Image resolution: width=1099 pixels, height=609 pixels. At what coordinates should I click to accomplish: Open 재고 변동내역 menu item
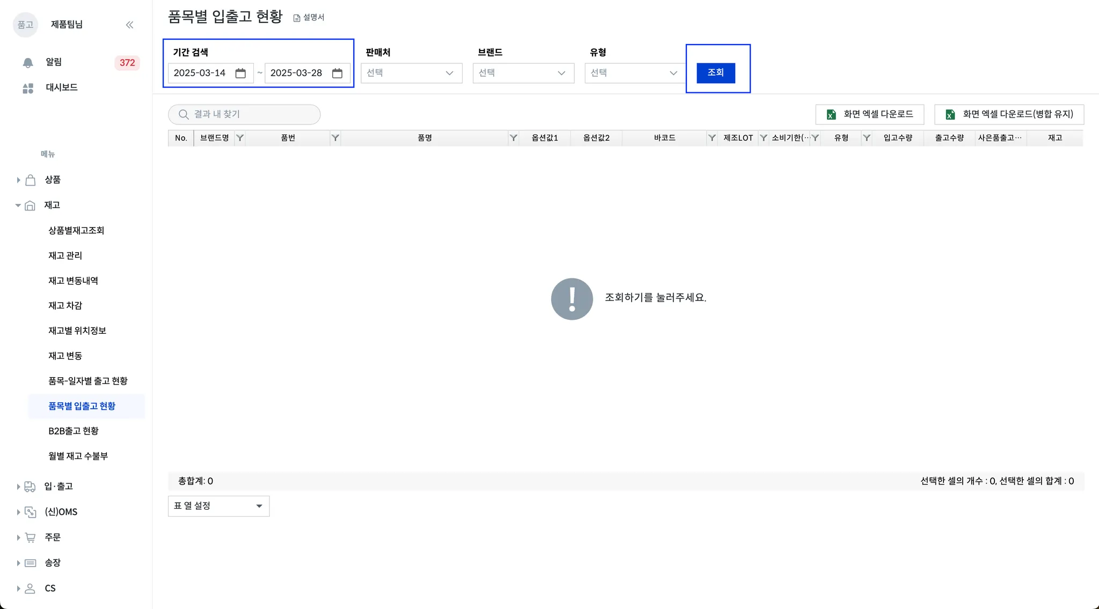point(73,281)
